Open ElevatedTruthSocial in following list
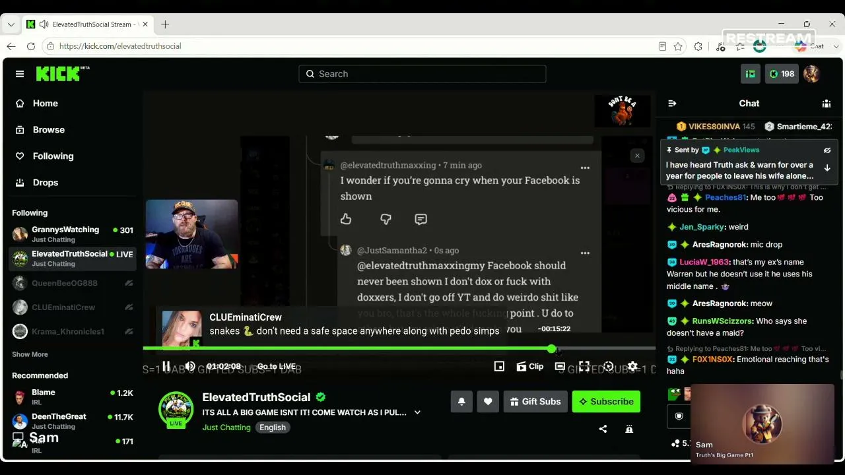This screenshot has width=845, height=475. [x=73, y=259]
